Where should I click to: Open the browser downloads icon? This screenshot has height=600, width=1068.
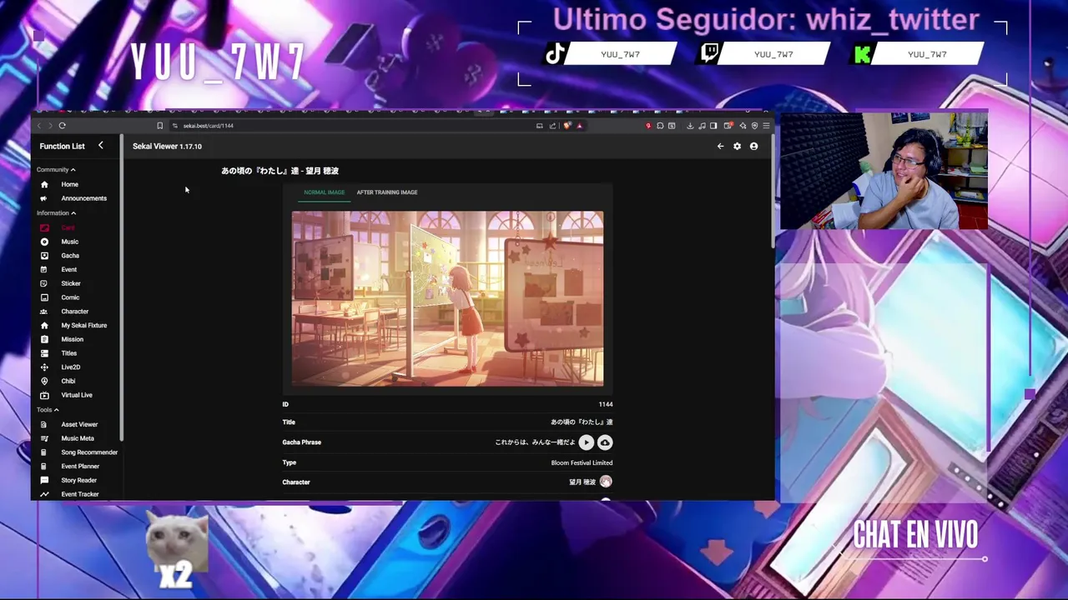(690, 126)
